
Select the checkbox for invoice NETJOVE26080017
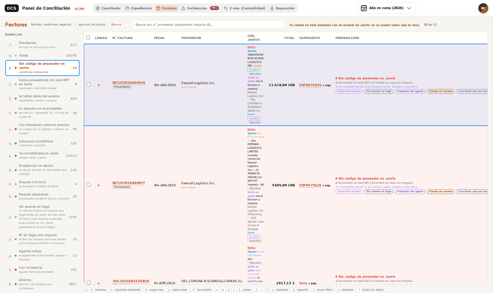(x=88, y=185)
